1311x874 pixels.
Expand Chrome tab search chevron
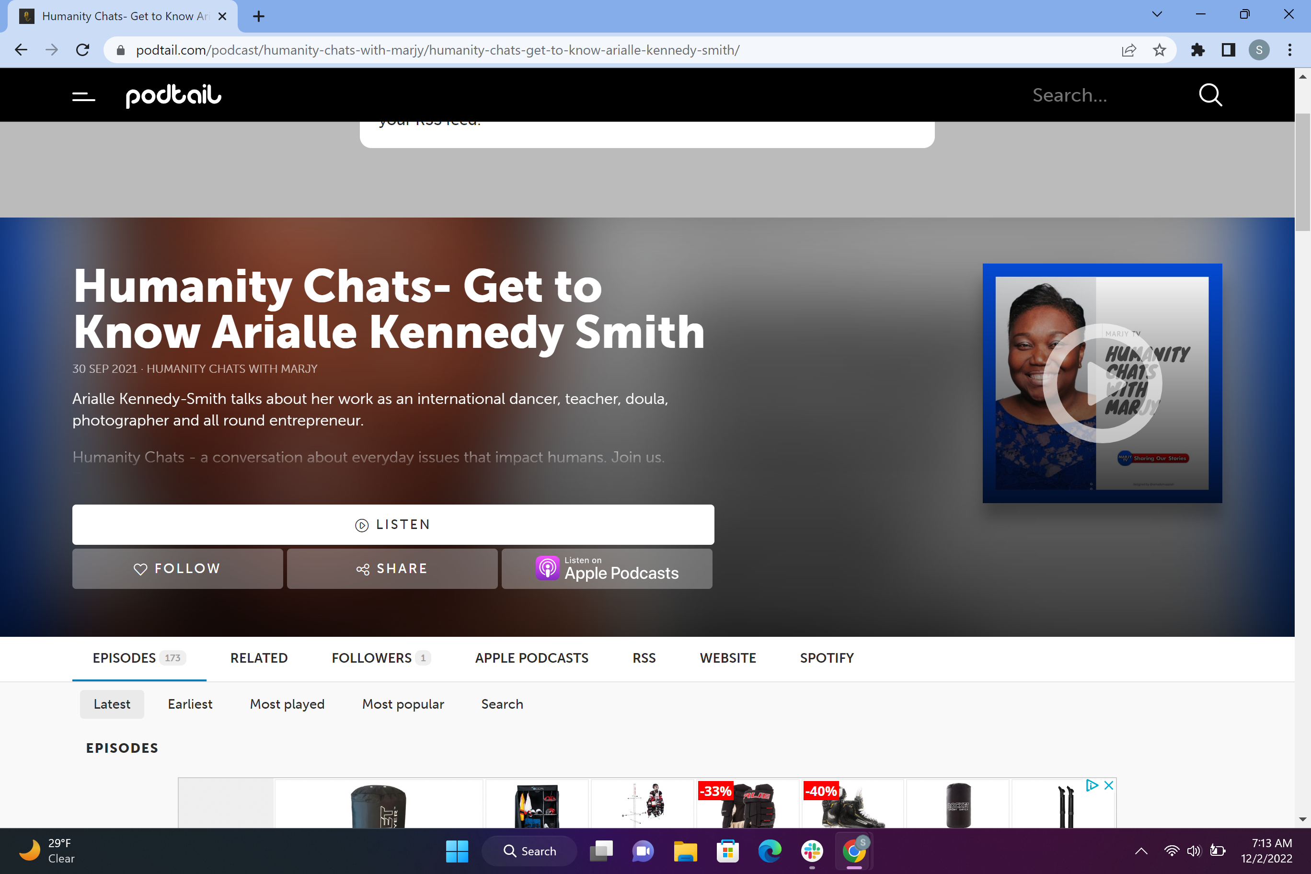[1157, 14]
